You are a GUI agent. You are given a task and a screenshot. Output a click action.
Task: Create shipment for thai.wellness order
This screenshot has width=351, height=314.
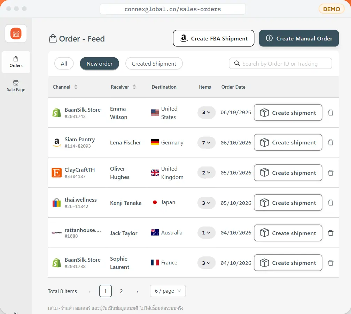click(288, 203)
